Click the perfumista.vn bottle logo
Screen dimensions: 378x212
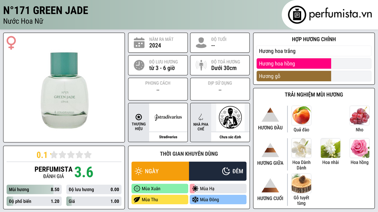[x=297, y=15]
